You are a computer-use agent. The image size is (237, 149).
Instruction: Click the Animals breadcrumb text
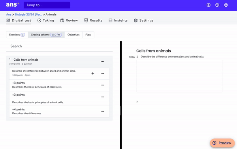point(51,15)
